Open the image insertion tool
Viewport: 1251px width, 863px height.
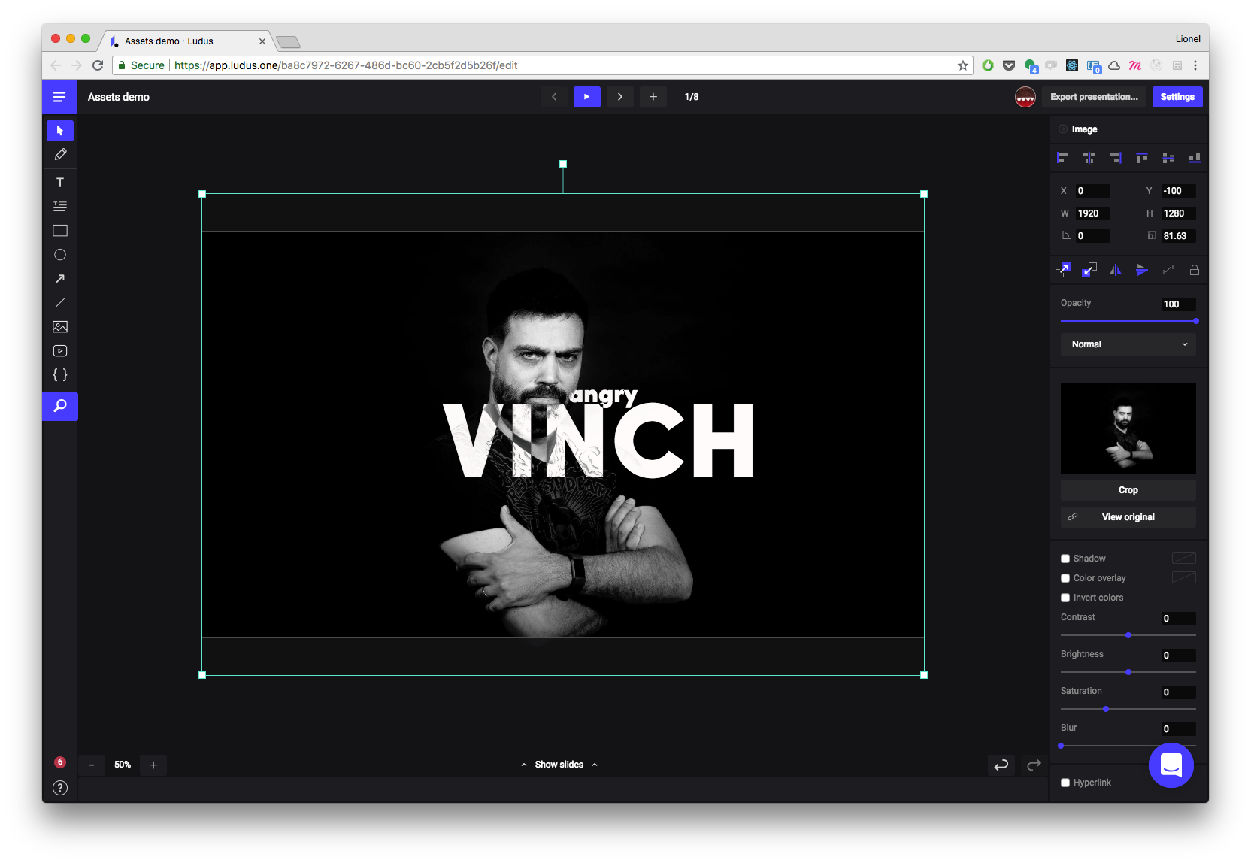[x=59, y=326]
